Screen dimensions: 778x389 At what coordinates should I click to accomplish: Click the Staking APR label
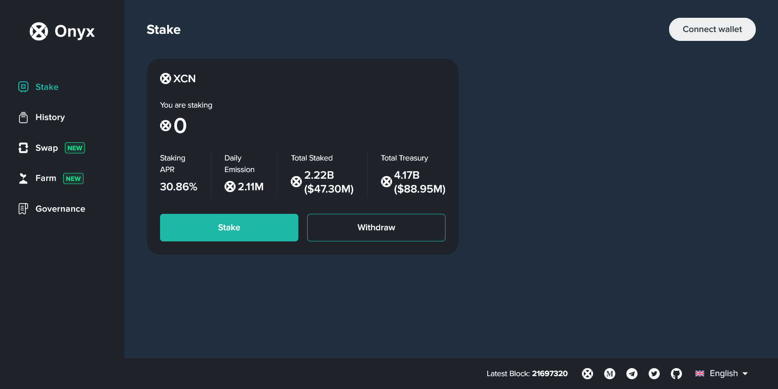tap(173, 164)
